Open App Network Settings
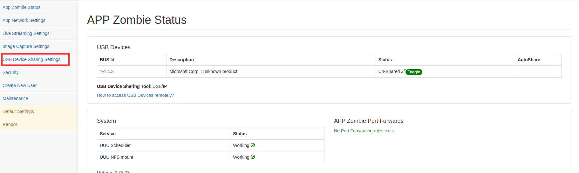 (24, 20)
